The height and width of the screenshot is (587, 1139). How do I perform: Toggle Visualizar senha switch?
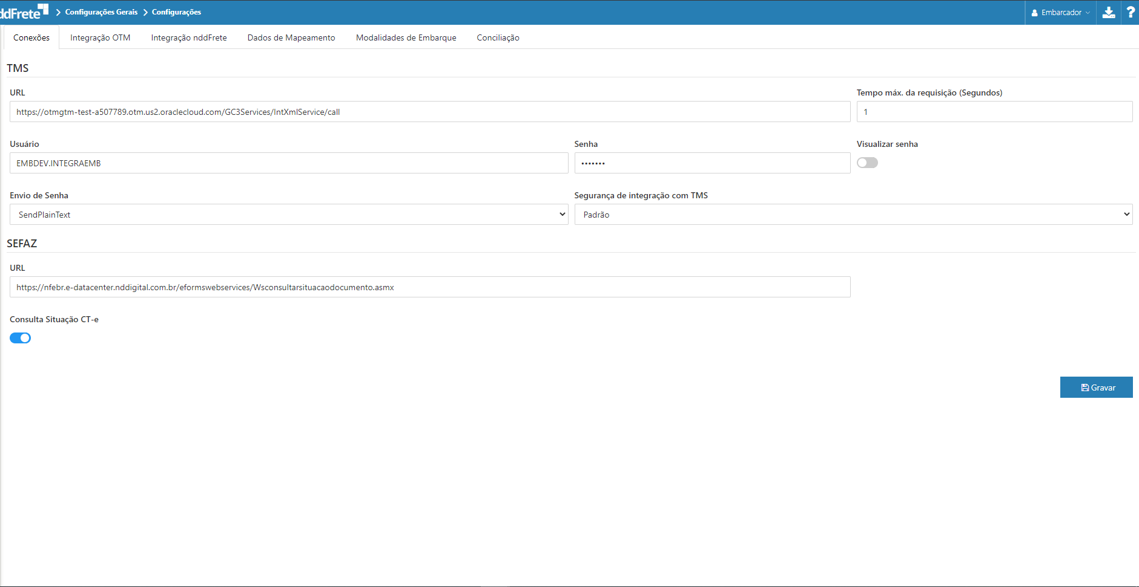(867, 163)
